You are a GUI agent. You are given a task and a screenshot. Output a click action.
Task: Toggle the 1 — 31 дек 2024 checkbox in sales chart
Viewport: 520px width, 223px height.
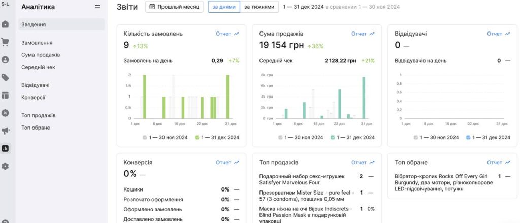pyautogui.click(x=333, y=137)
